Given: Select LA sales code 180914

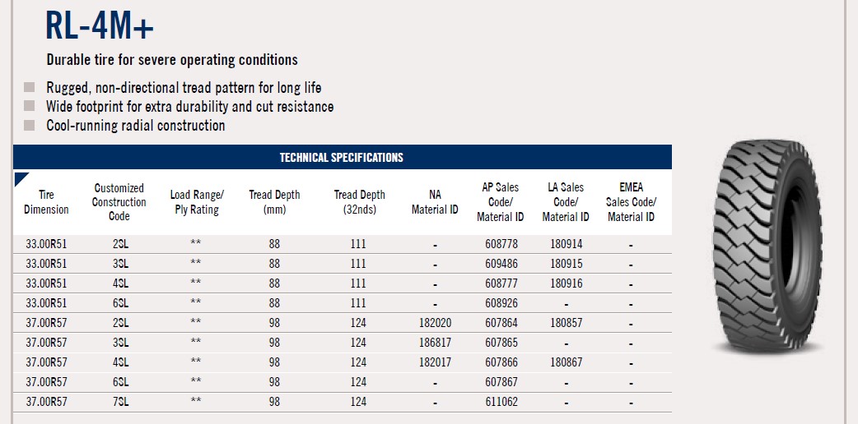Looking at the screenshot, I should [x=566, y=244].
